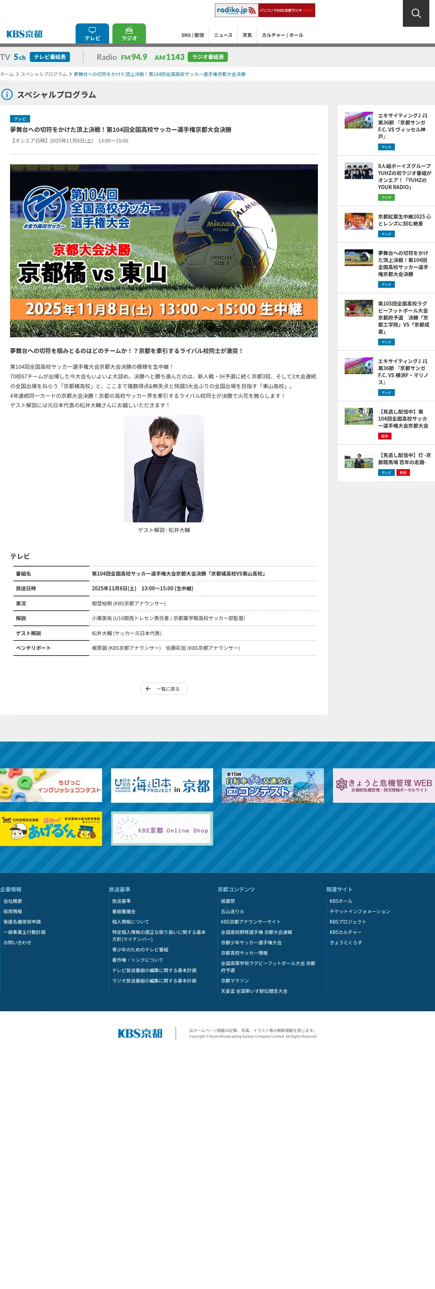The height and width of the screenshot is (1289, 435).
Task: Click the KBS京都 header logo
Action: pos(24,34)
